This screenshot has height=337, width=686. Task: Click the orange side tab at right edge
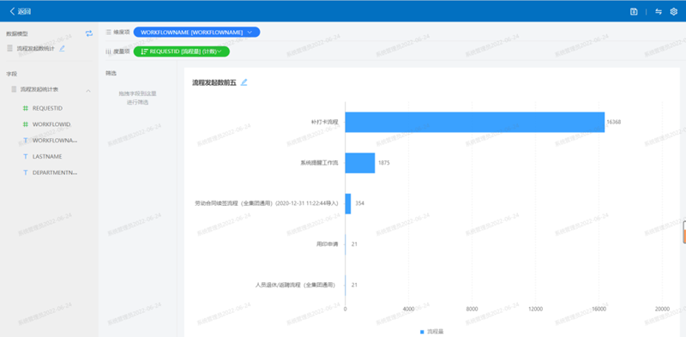(683, 232)
